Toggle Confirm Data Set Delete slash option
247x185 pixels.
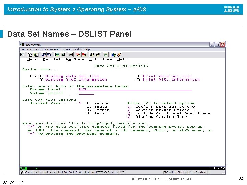(129, 107)
